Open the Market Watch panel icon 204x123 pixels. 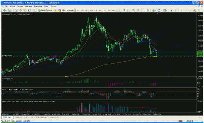[16, 10]
